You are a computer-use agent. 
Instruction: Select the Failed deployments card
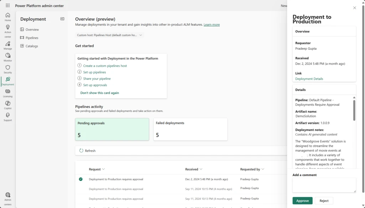190,129
